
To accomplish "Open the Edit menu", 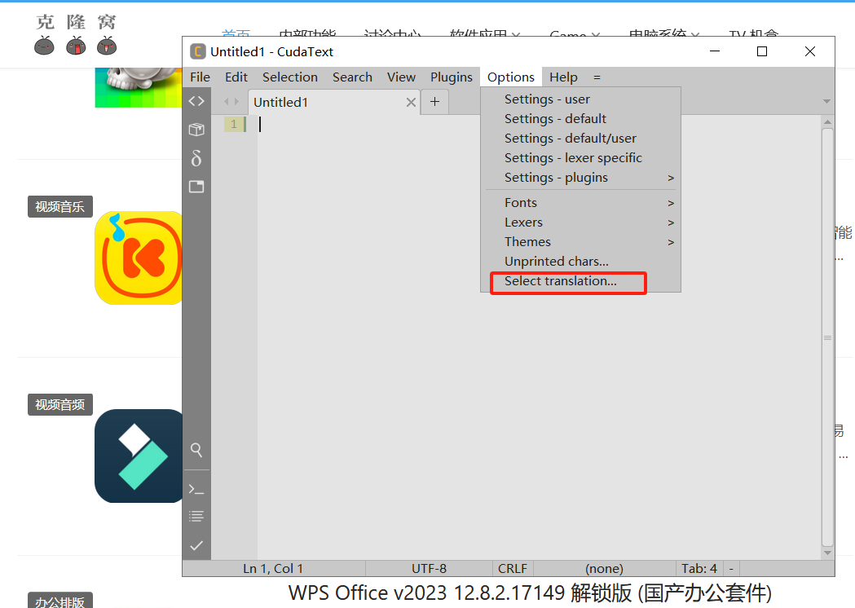I will tap(236, 77).
